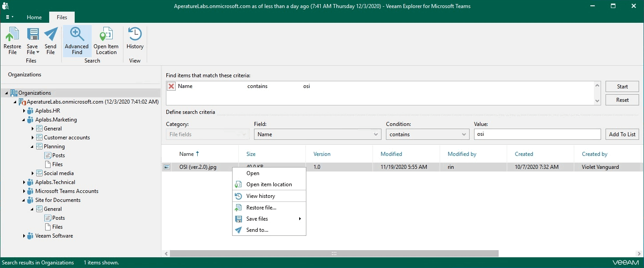The image size is (644, 268).
Task: Click the Add To List button
Action: point(622,134)
